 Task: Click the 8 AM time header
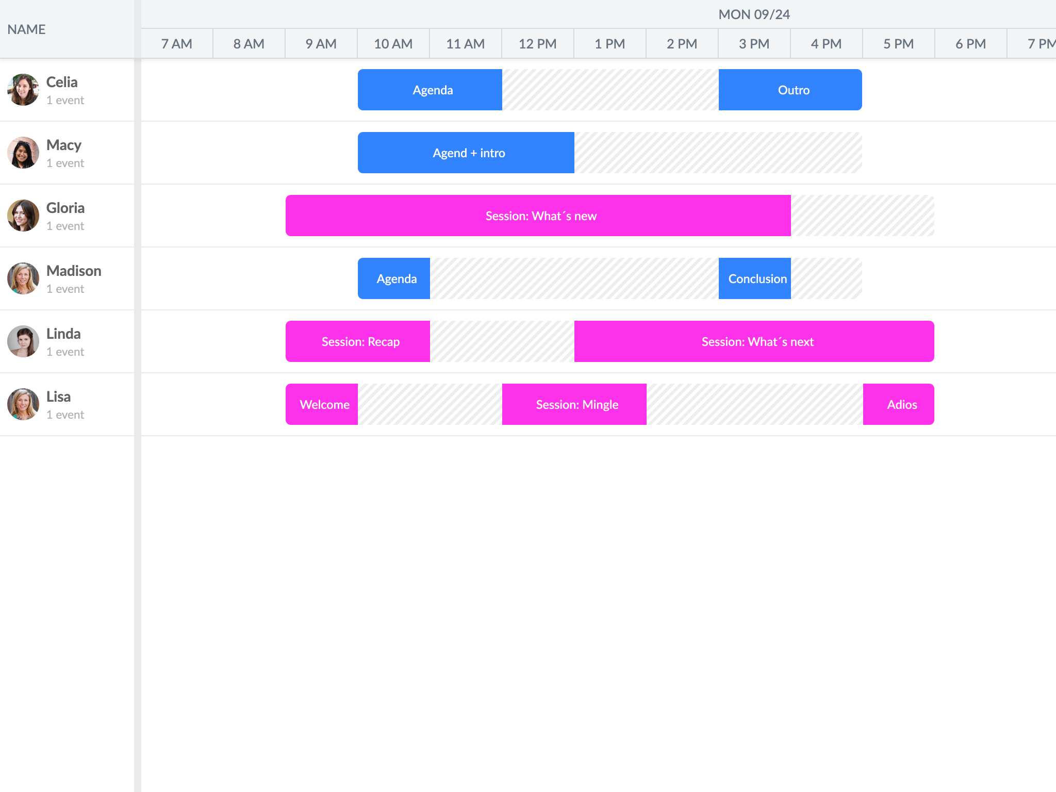(x=249, y=44)
